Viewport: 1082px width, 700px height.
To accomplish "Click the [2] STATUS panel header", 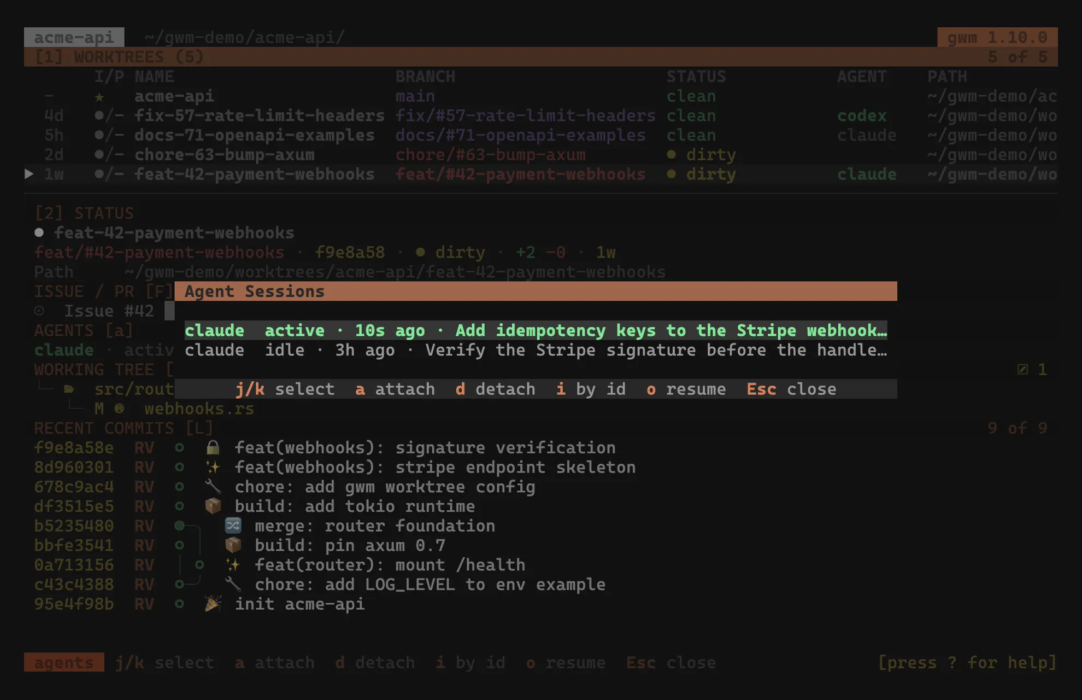I will [84, 213].
